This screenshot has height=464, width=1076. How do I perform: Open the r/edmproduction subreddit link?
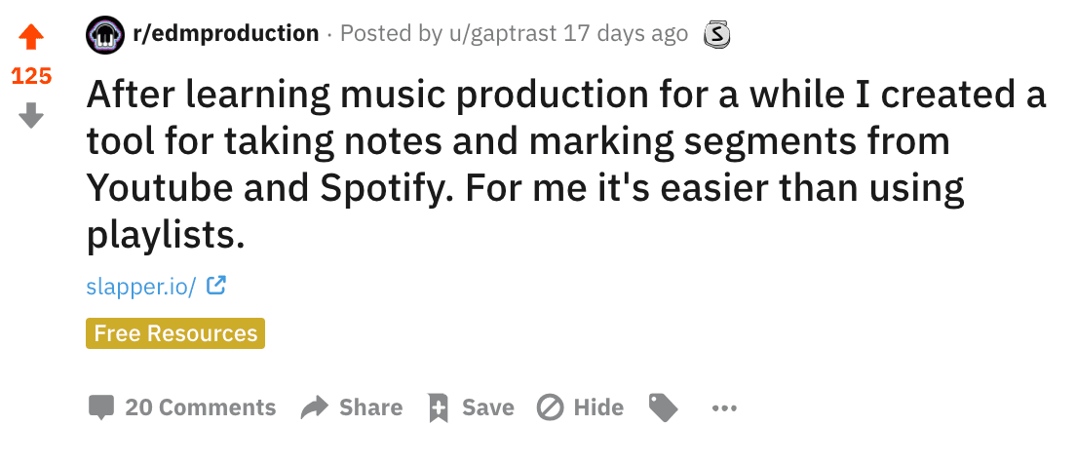tap(226, 33)
